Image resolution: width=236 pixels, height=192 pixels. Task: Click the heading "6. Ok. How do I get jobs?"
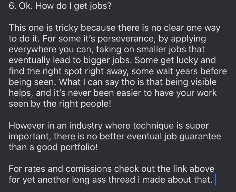coord(60,6)
